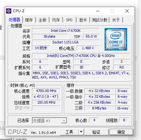This screenshot has width=141, height=140.
Task: Switch to the 缓存 tab
Action: click(x=29, y=20)
